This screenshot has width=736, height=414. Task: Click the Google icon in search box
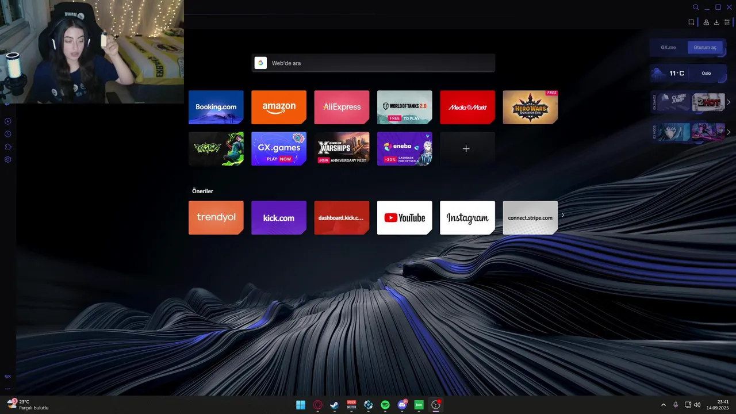[260, 63]
